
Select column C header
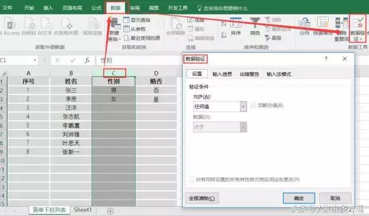click(x=114, y=73)
